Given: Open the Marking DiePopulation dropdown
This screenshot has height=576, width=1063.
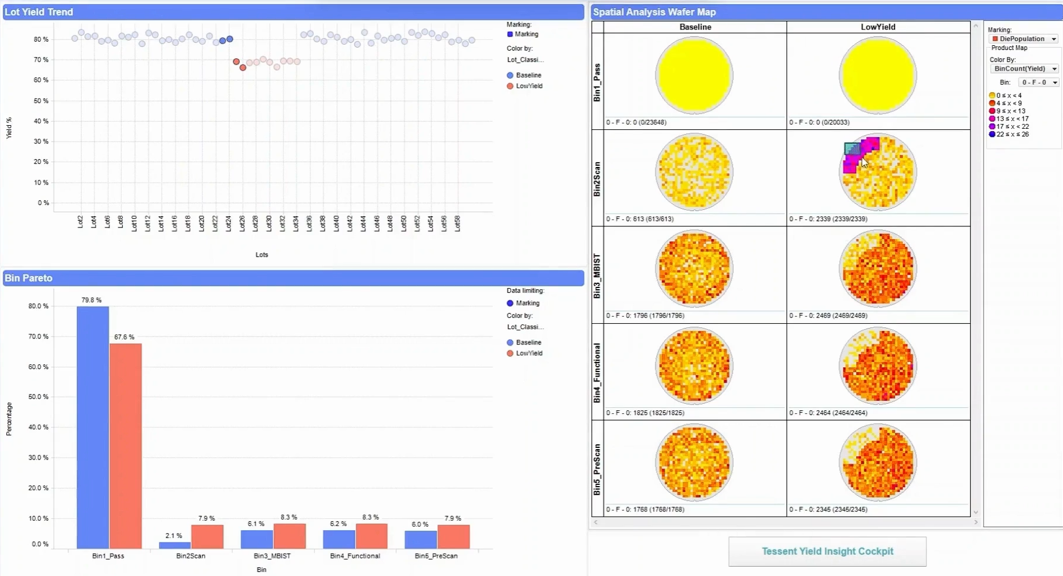Looking at the screenshot, I should [x=1024, y=39].
